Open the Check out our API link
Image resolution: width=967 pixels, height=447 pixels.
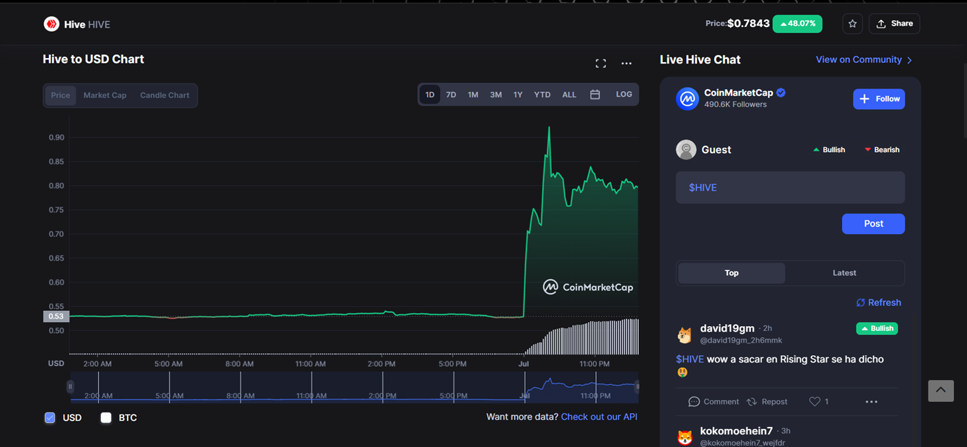point(599,417)
